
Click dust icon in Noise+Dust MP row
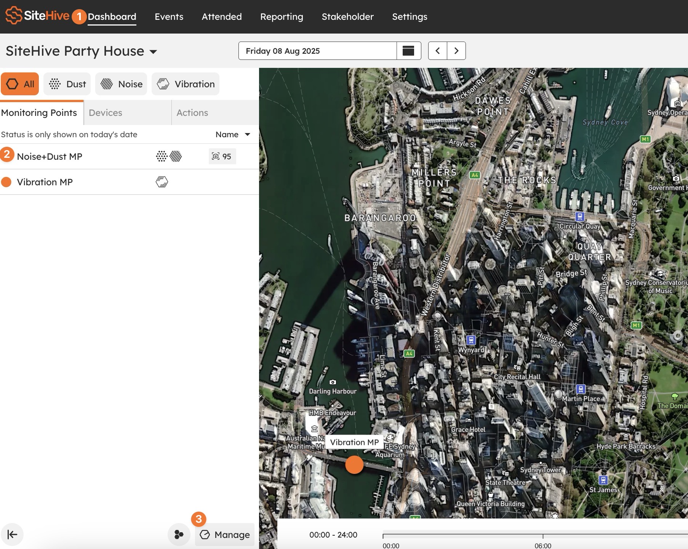(162, 156)
